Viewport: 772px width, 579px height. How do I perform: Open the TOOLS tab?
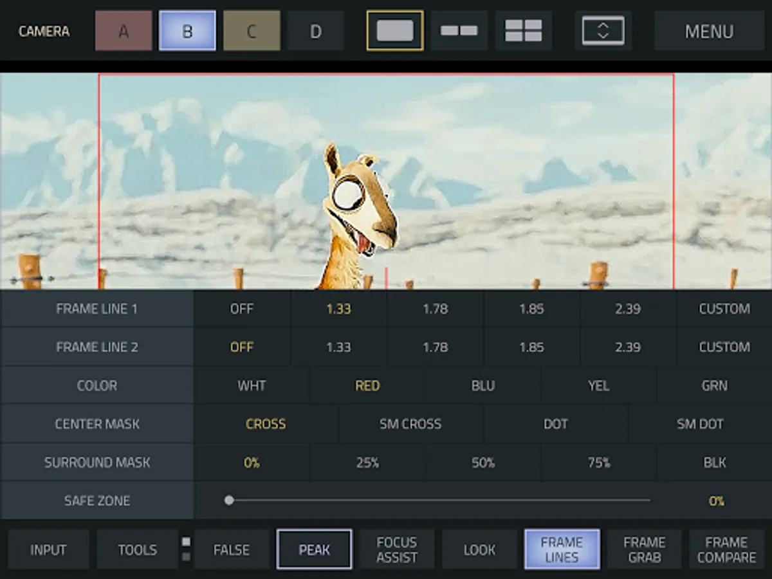pos(137,549)
